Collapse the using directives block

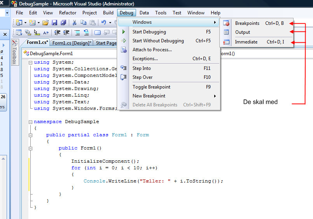[x=31, y=63]
